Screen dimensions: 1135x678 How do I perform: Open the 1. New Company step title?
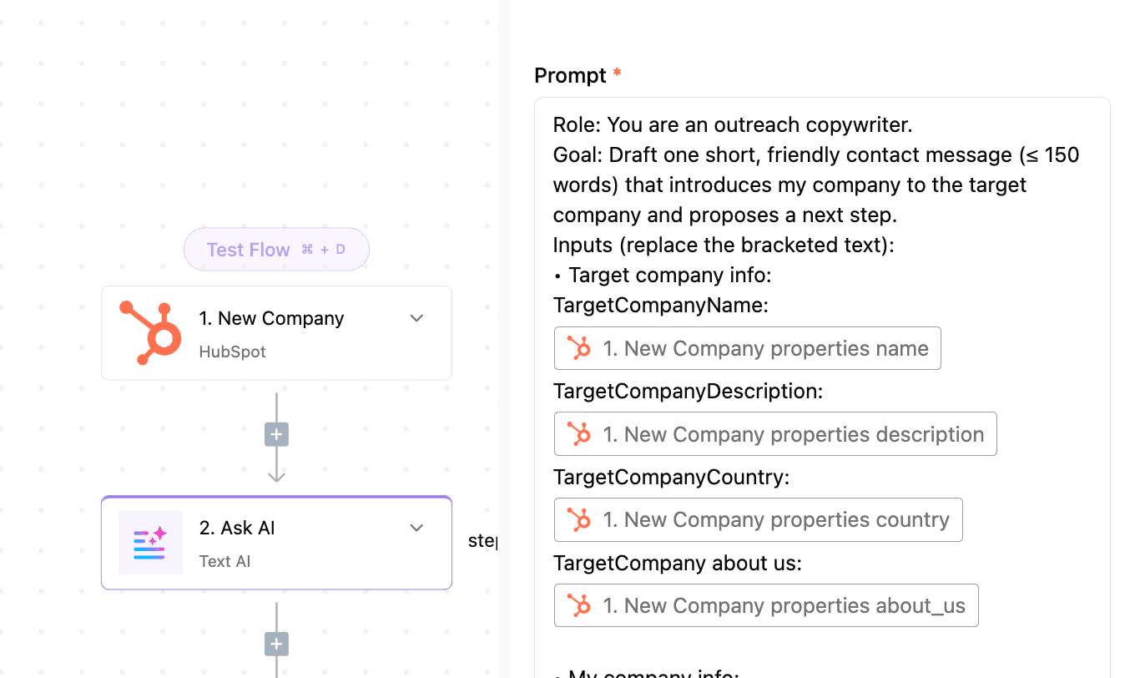tap(271, 318)
